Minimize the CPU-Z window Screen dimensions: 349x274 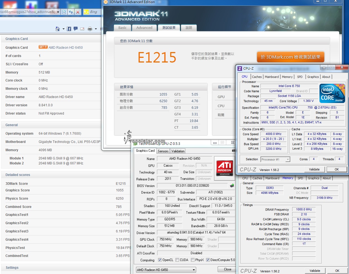(324, 67)
